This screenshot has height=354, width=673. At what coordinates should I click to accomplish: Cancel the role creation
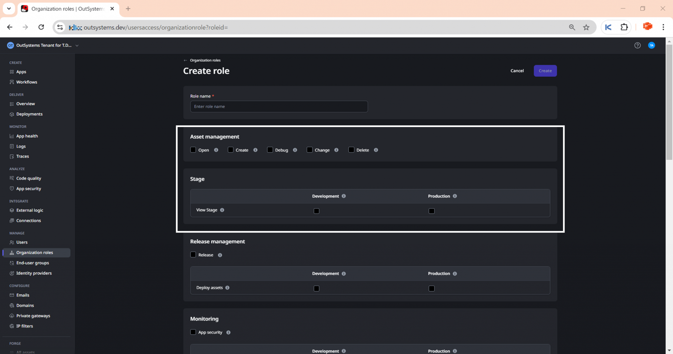[x=517, y=71]
